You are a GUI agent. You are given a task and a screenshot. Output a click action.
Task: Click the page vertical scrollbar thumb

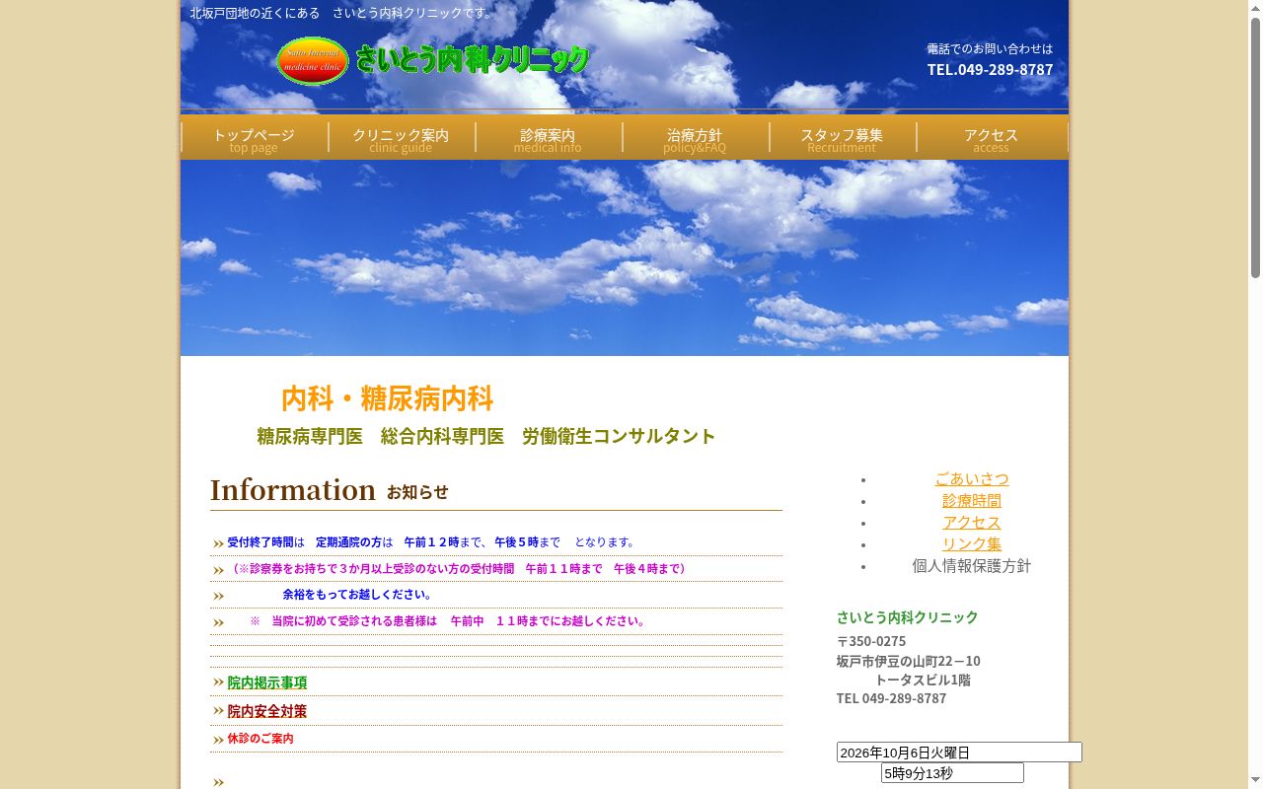click(x=1255, y=148)
